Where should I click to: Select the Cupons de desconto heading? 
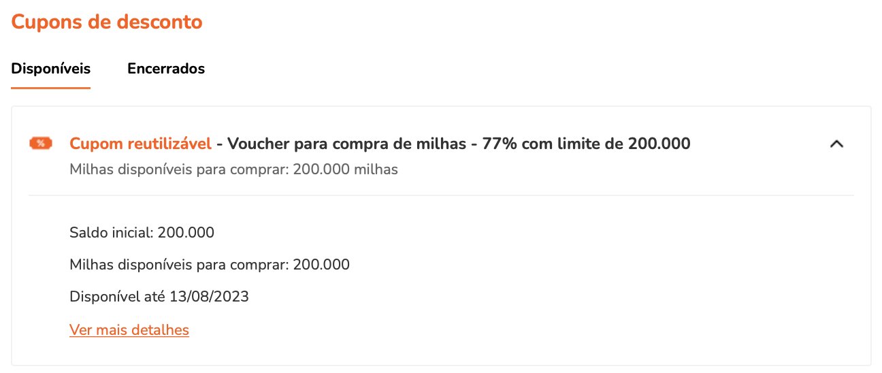coord(107,22)
